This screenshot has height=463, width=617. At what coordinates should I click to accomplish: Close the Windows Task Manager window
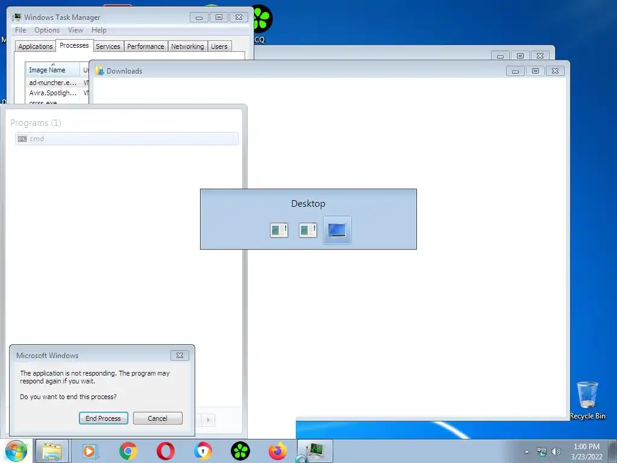(x=239, y=17)
